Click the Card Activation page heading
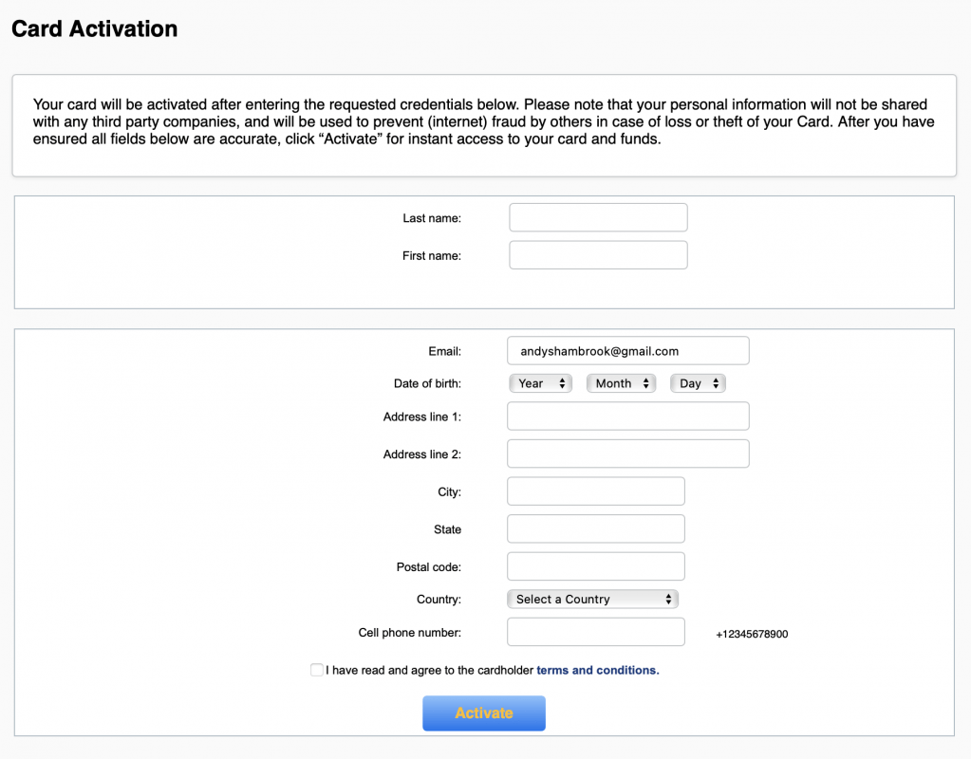Screen dimensions: 971x759 (x=95, y=28)
